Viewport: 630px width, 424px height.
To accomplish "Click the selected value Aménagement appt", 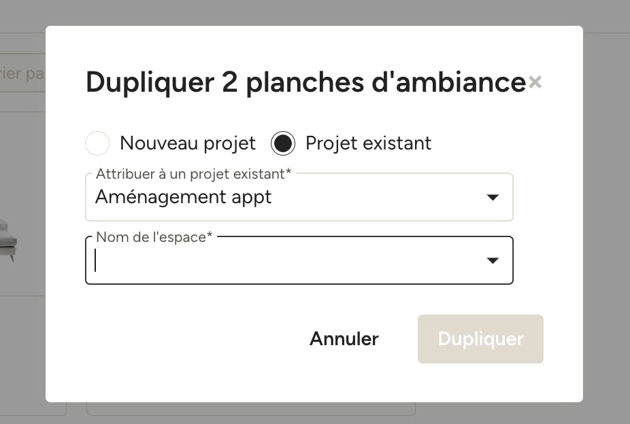I will [183, 197].
